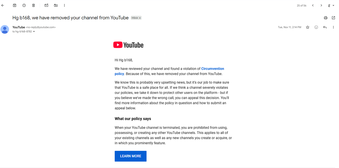Screen dimensions: 339x168
Task: Open email in new window
Action: [x=333, y=18]
